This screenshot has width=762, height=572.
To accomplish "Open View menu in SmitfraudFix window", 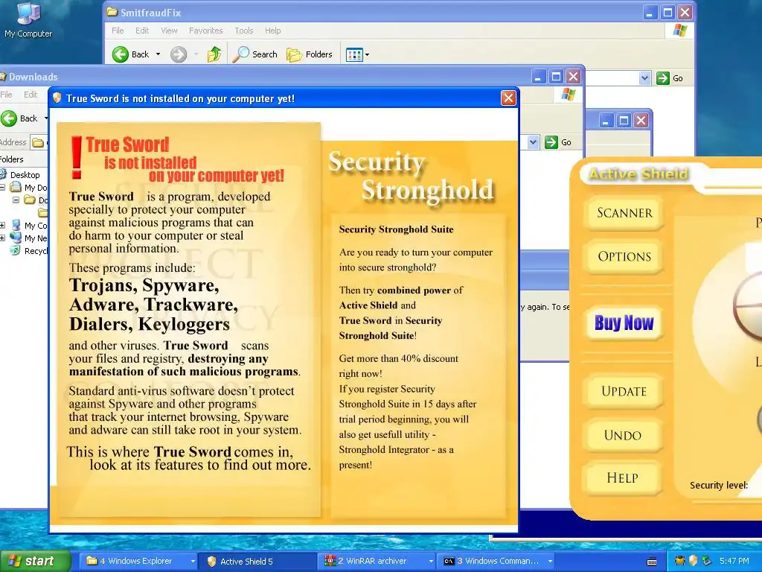I will tap(169, 31).
